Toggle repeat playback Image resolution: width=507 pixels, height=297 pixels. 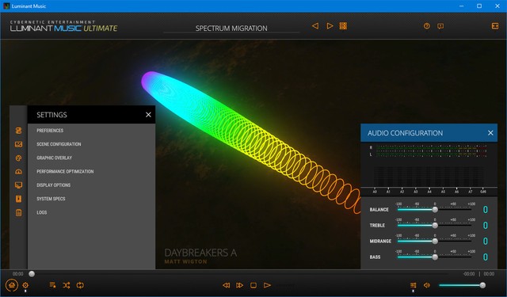[x=80, y=285]
